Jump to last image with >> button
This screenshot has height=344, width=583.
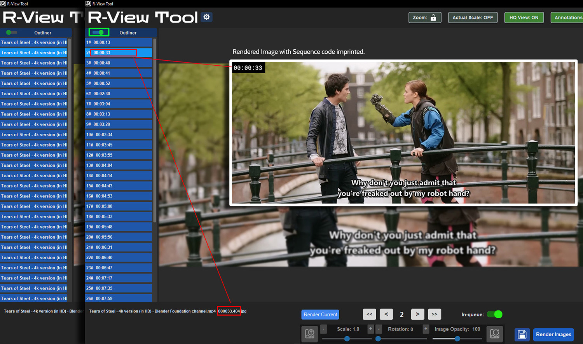click(x=434, y=314)
